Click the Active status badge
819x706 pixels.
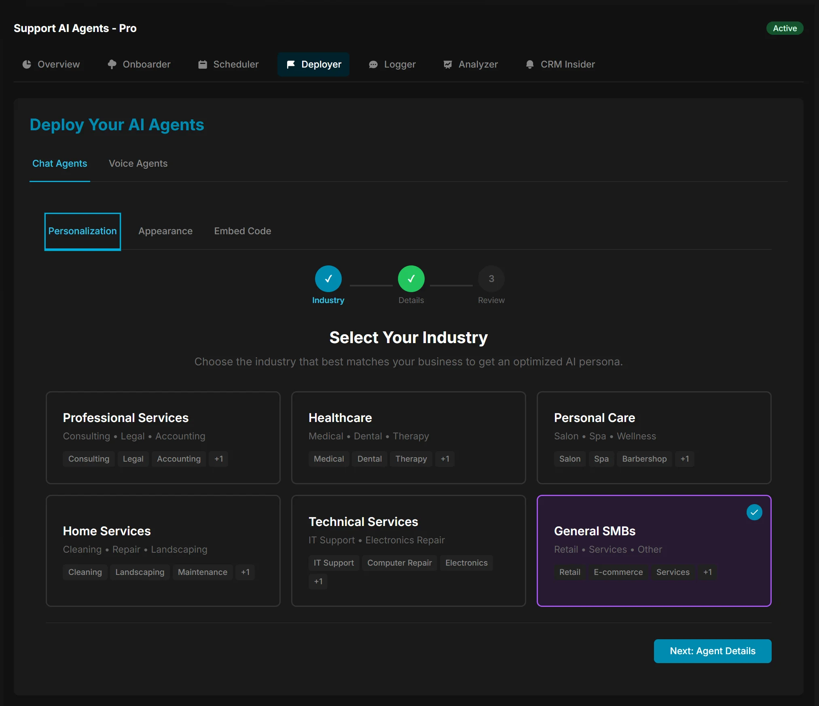click(x=784, y=28)
